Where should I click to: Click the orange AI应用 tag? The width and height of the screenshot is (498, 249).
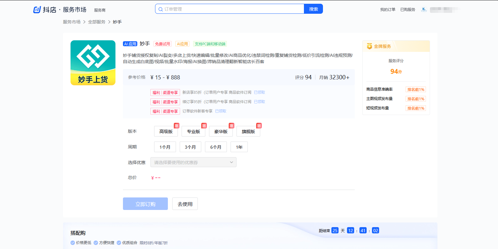pos(182,44)
